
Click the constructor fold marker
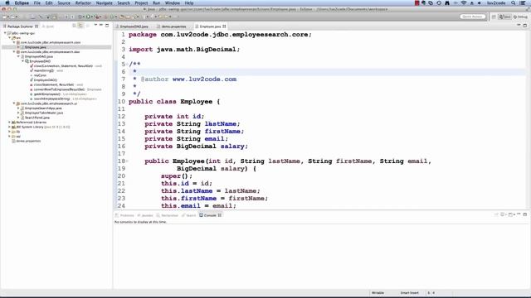[127, 161]
